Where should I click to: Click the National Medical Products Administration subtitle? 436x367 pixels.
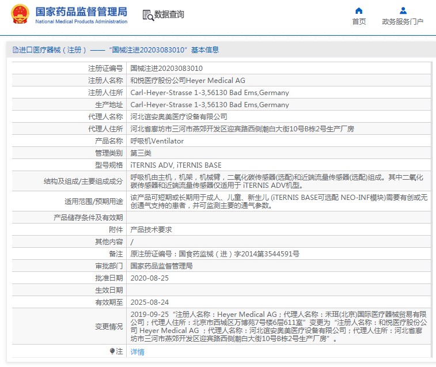tap(81, 21)
